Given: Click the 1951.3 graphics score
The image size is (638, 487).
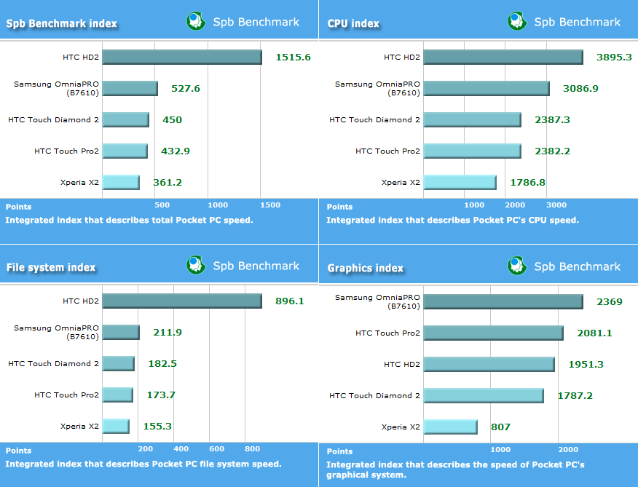Looking at the screenshot, I should point(586,365).
